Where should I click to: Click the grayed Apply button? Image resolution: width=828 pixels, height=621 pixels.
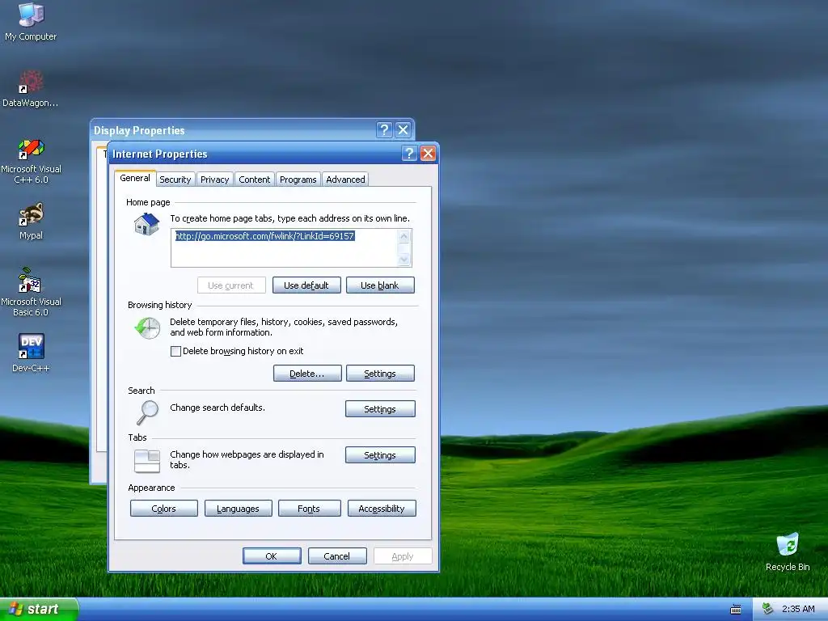(x=403, y=556)
